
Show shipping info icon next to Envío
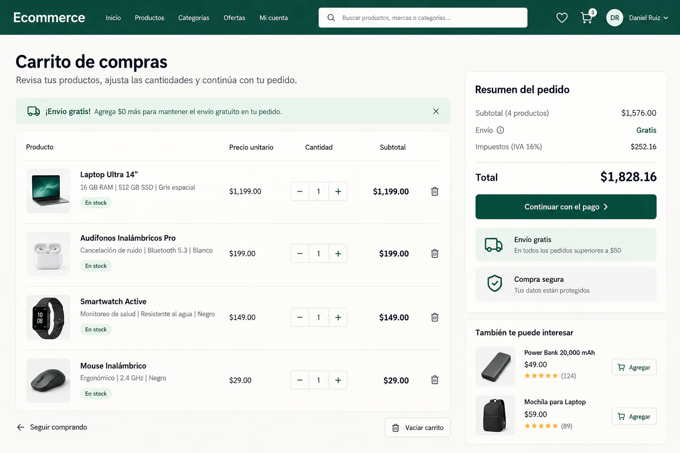pos(500,130)
